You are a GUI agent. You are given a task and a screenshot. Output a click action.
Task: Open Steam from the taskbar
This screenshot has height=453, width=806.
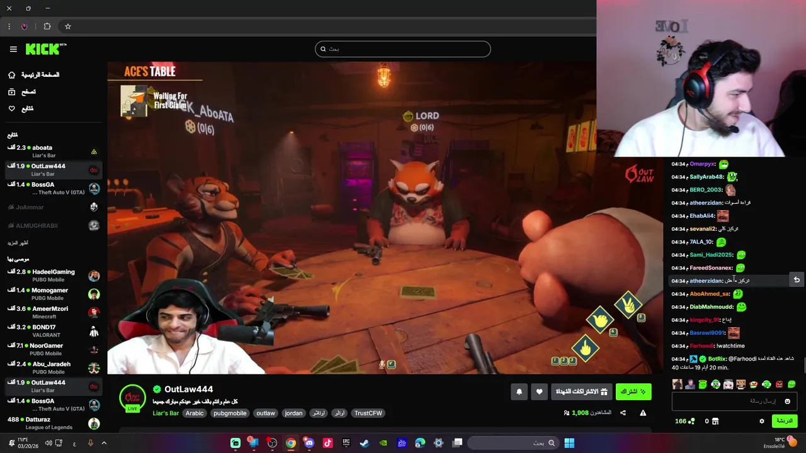pos(365,443)
